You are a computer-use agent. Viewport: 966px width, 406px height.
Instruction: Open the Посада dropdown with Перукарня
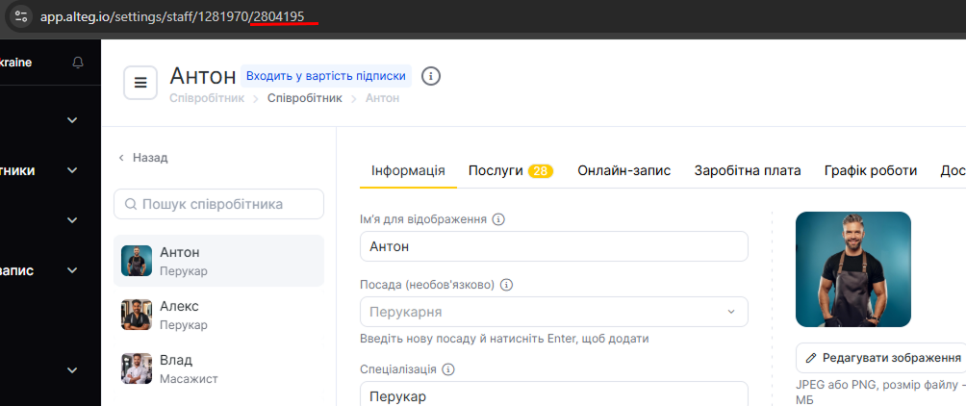pyautogui.click(x=553, y=312)
